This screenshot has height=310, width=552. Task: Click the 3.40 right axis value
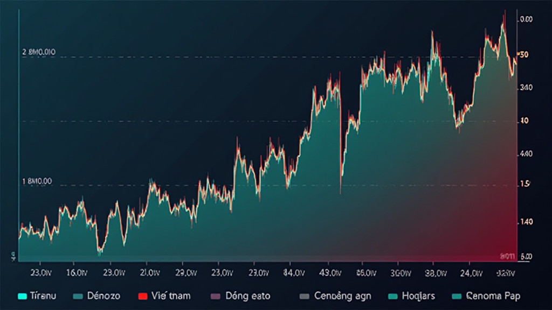click(x=525, y=88)
